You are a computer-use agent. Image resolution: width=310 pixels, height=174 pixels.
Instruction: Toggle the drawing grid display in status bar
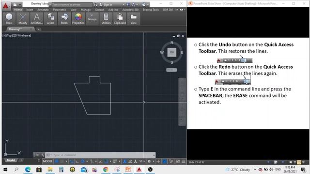point(57,161)
